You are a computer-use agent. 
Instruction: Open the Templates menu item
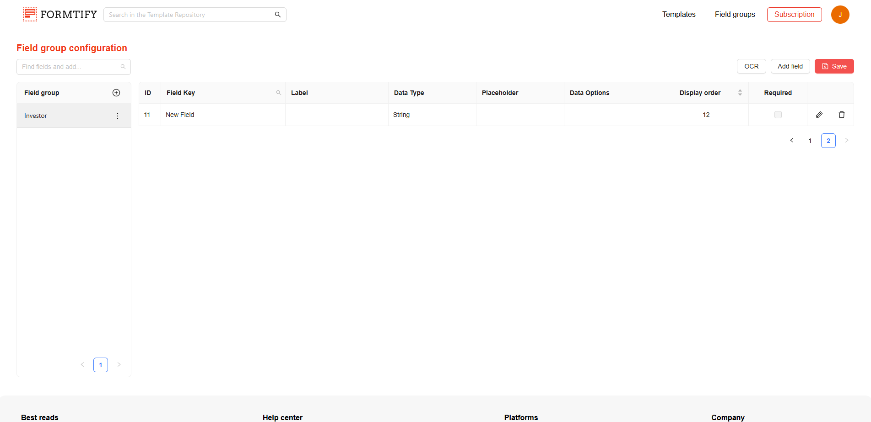coord(678,15)
